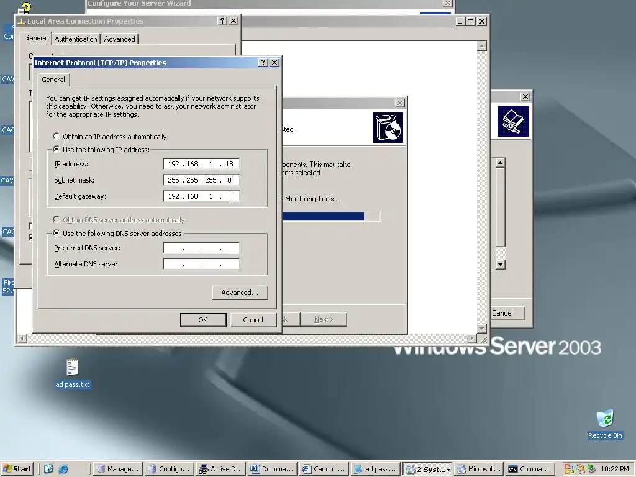Click the software box CD icon
Image resolution: width=636 pixels, height=477 pixels.
pos(388,127)
